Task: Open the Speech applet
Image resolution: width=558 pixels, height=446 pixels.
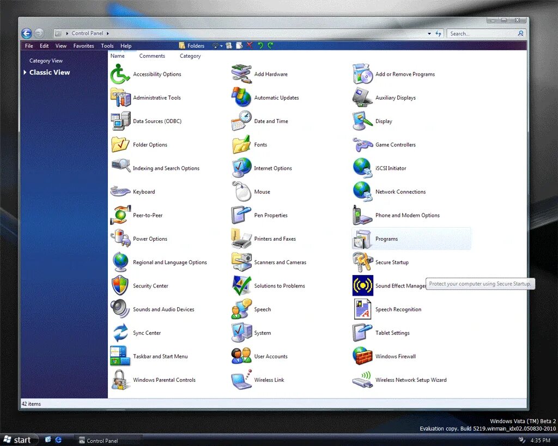Action: click(x=251, y=309)
